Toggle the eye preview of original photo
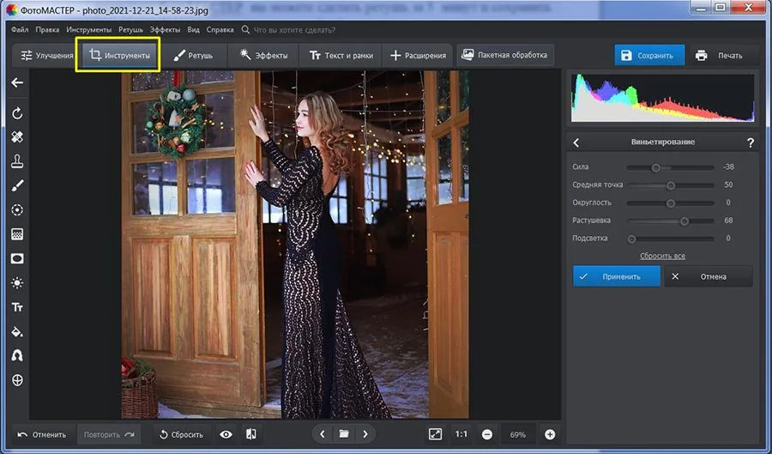This screenshot has width=772, height=454. click(226, 434)
